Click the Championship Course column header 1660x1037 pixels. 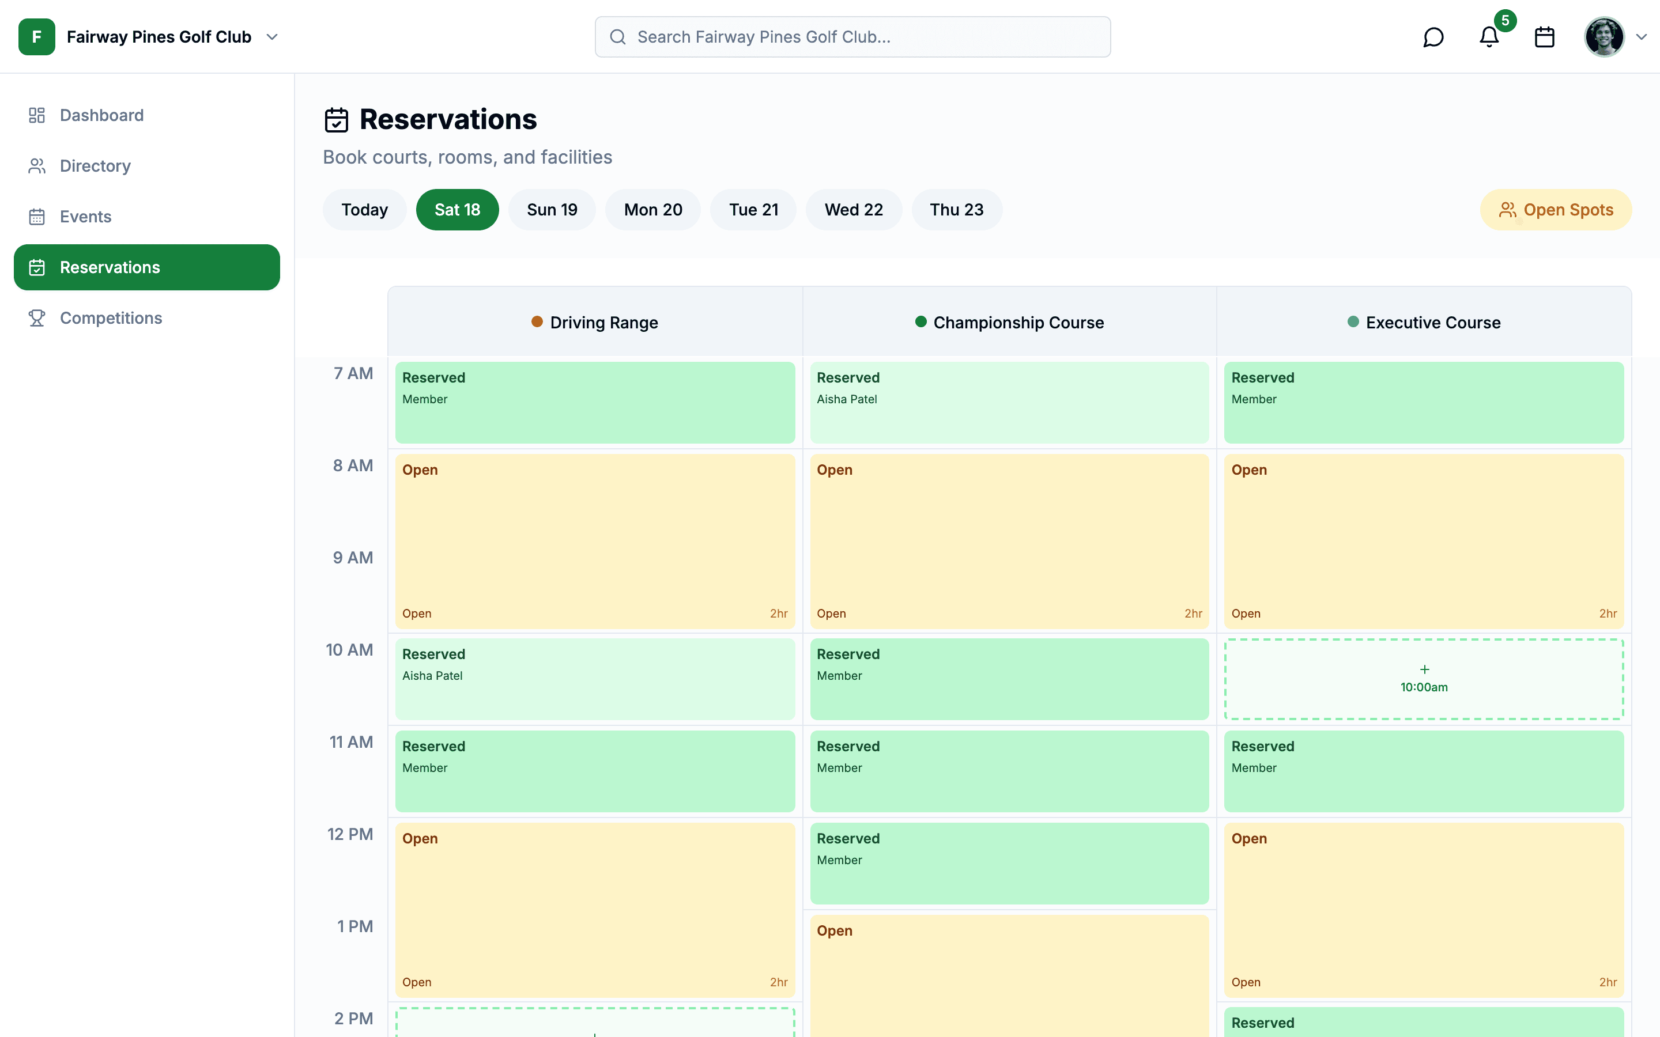tap(1010, 323)
